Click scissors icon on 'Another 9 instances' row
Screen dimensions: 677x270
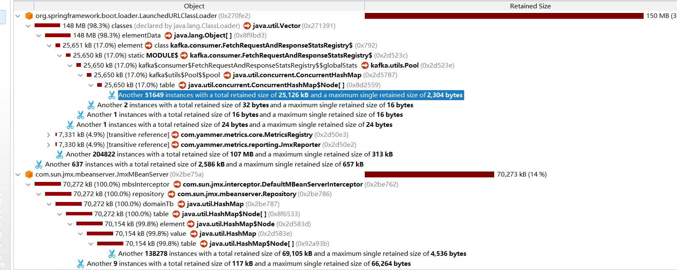point(81,264)
